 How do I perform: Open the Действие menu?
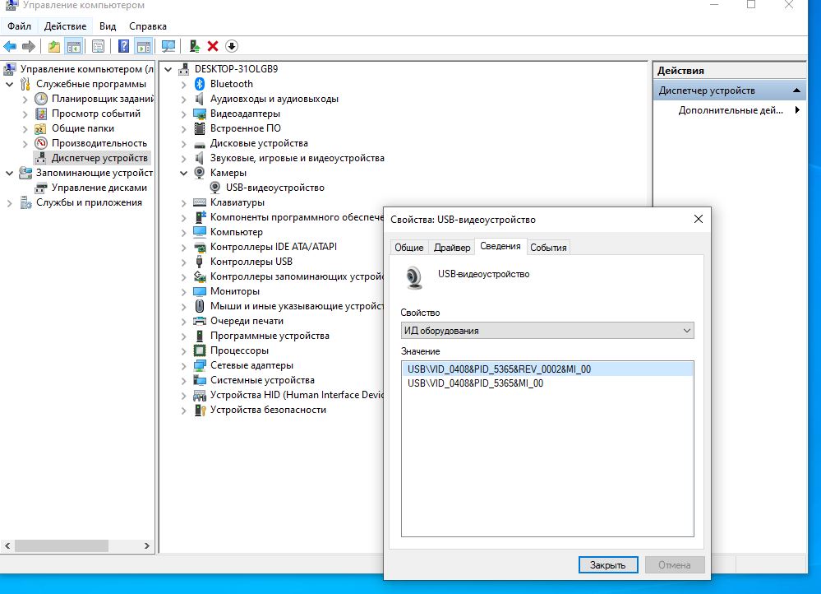pyautogui.click(x=64, y=26)
